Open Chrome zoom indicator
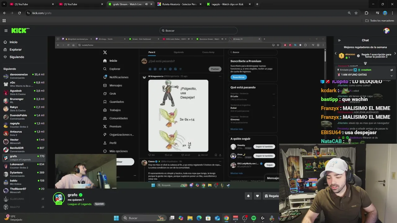 click(x=349, y=13)
